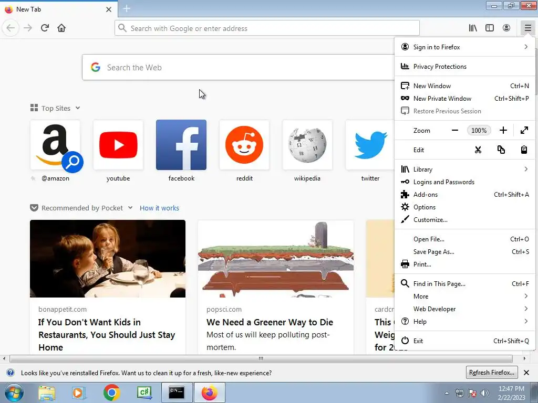This screenshot has width=538, height=403.
Task: Click the scrollbar right arrow
Action: 525,358
